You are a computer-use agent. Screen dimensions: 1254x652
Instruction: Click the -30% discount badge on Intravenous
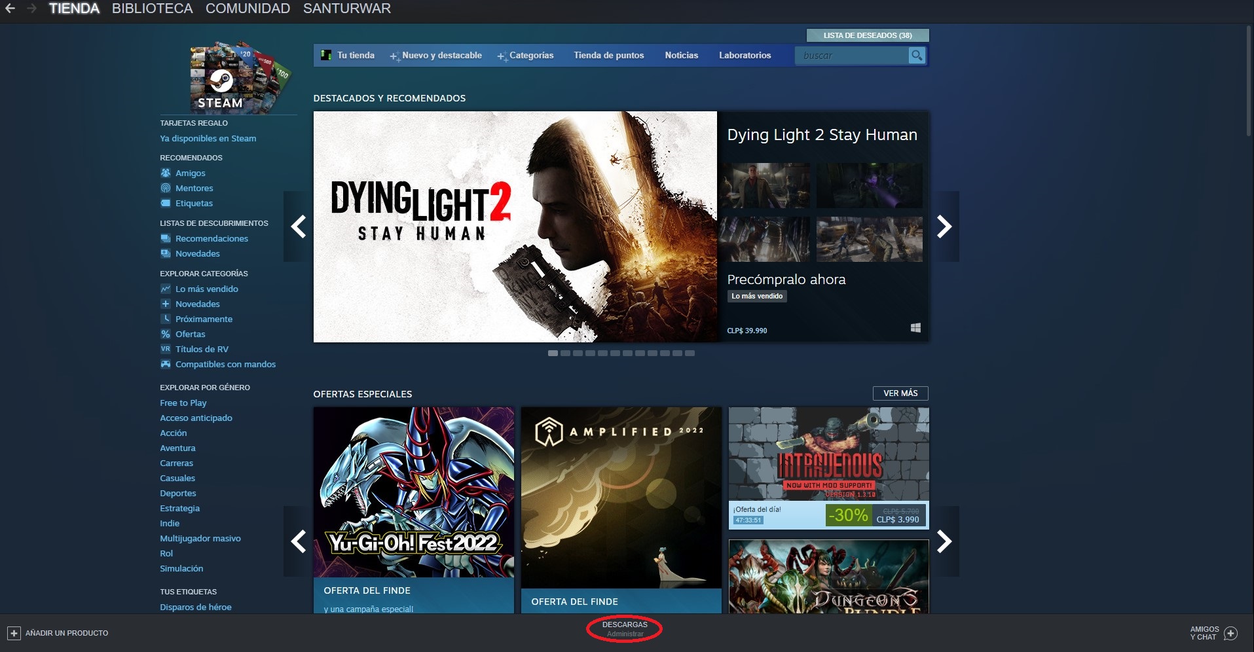click(848, 515)
